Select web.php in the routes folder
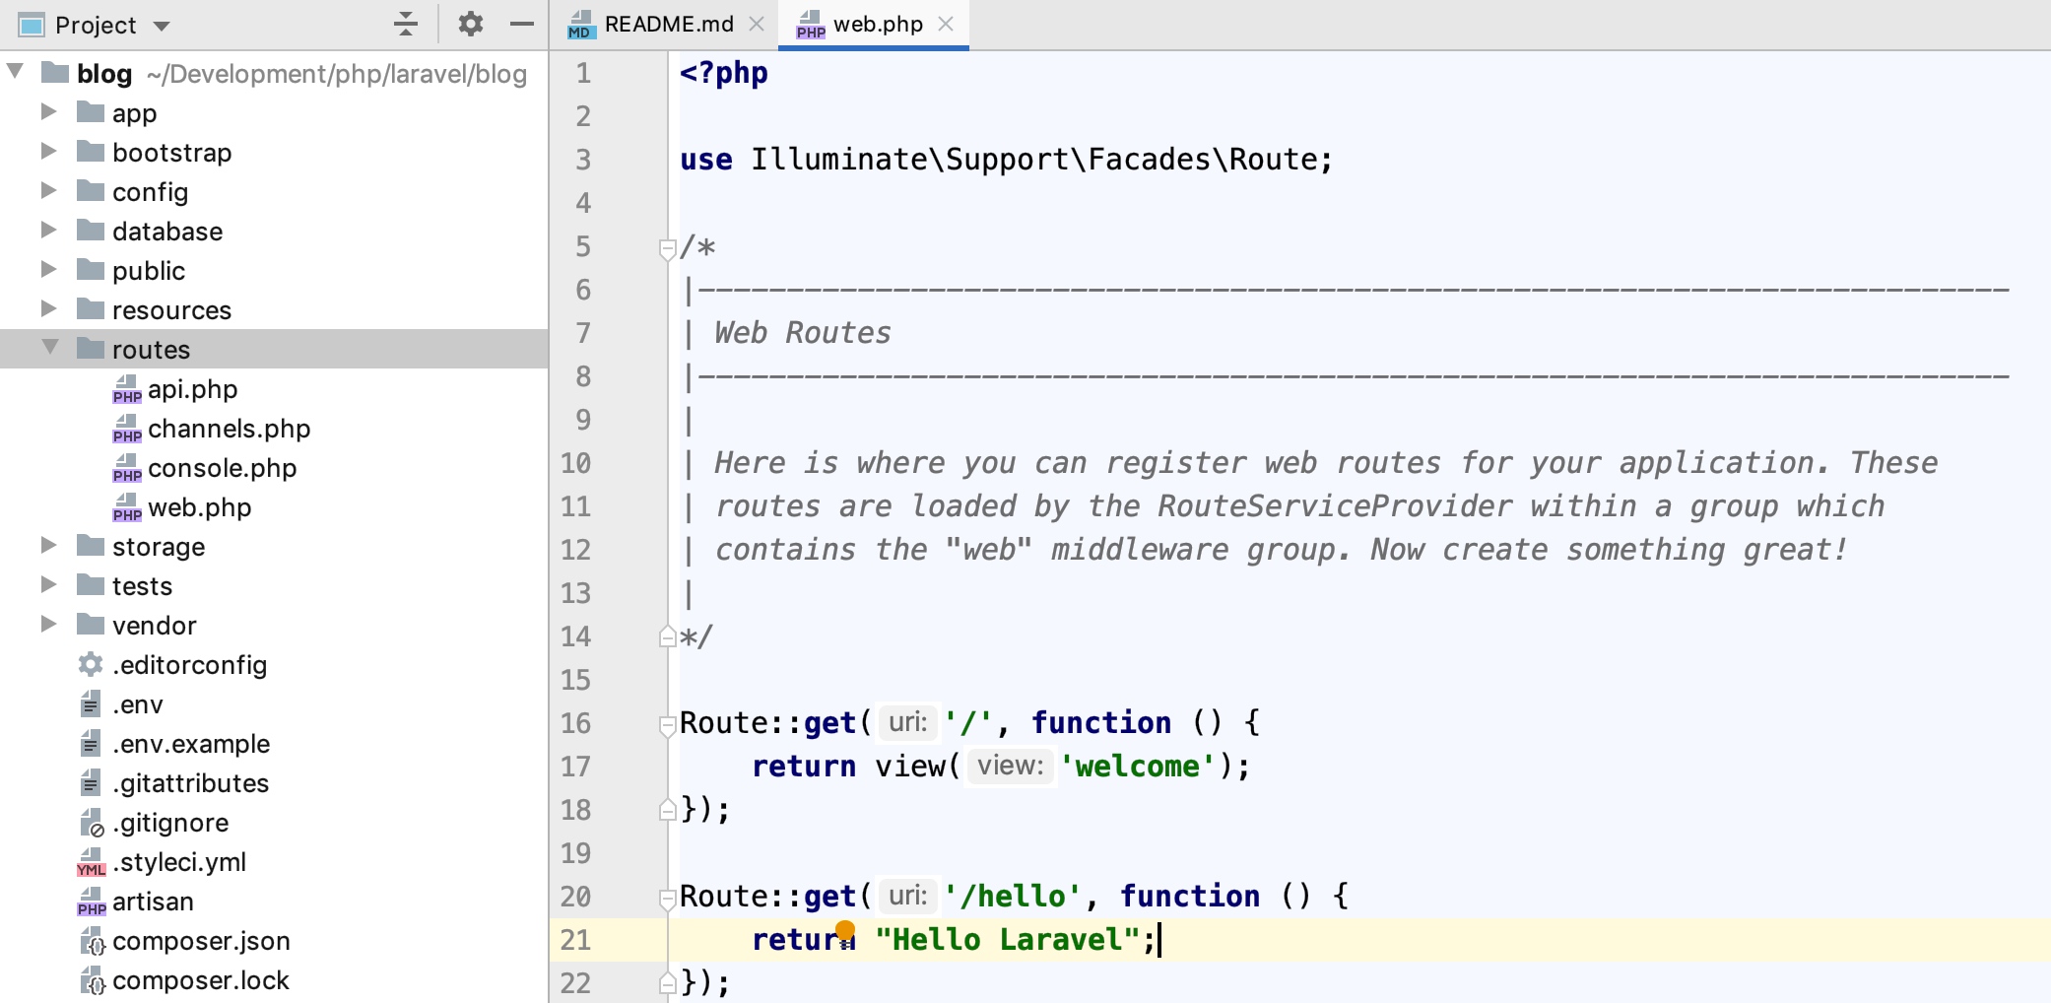 pyautogui.click(x=199, y=507)
